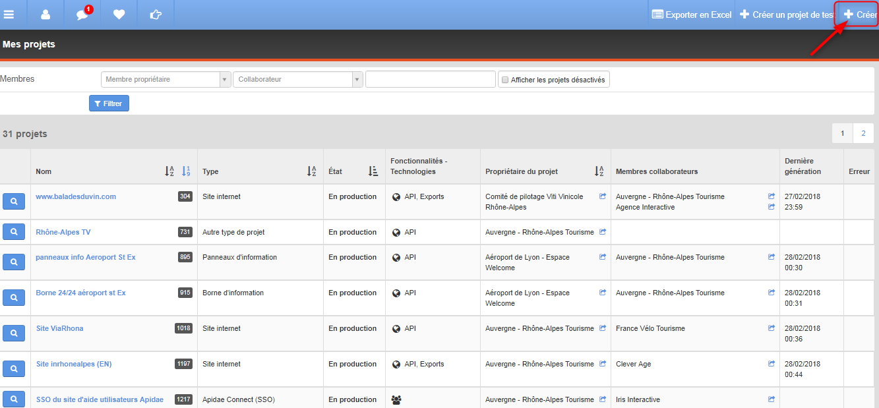View details of Borne 24/24 aéroport project
This screenshot has width=879, height=408.
(14, 297)
